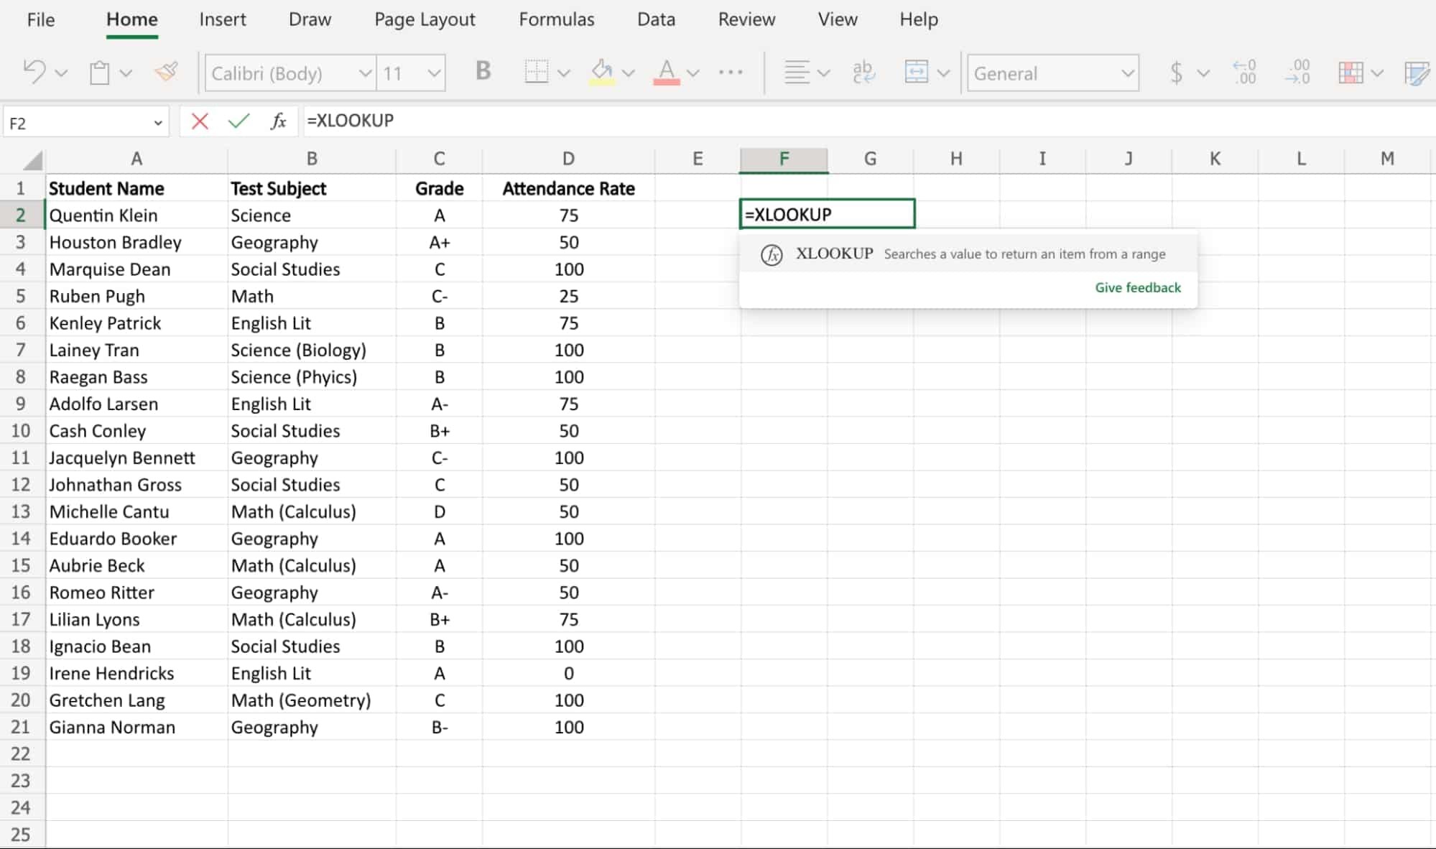Click the Increase Decimal icon
This screenshot has height=849, width=1436.
coord(1244,73)
